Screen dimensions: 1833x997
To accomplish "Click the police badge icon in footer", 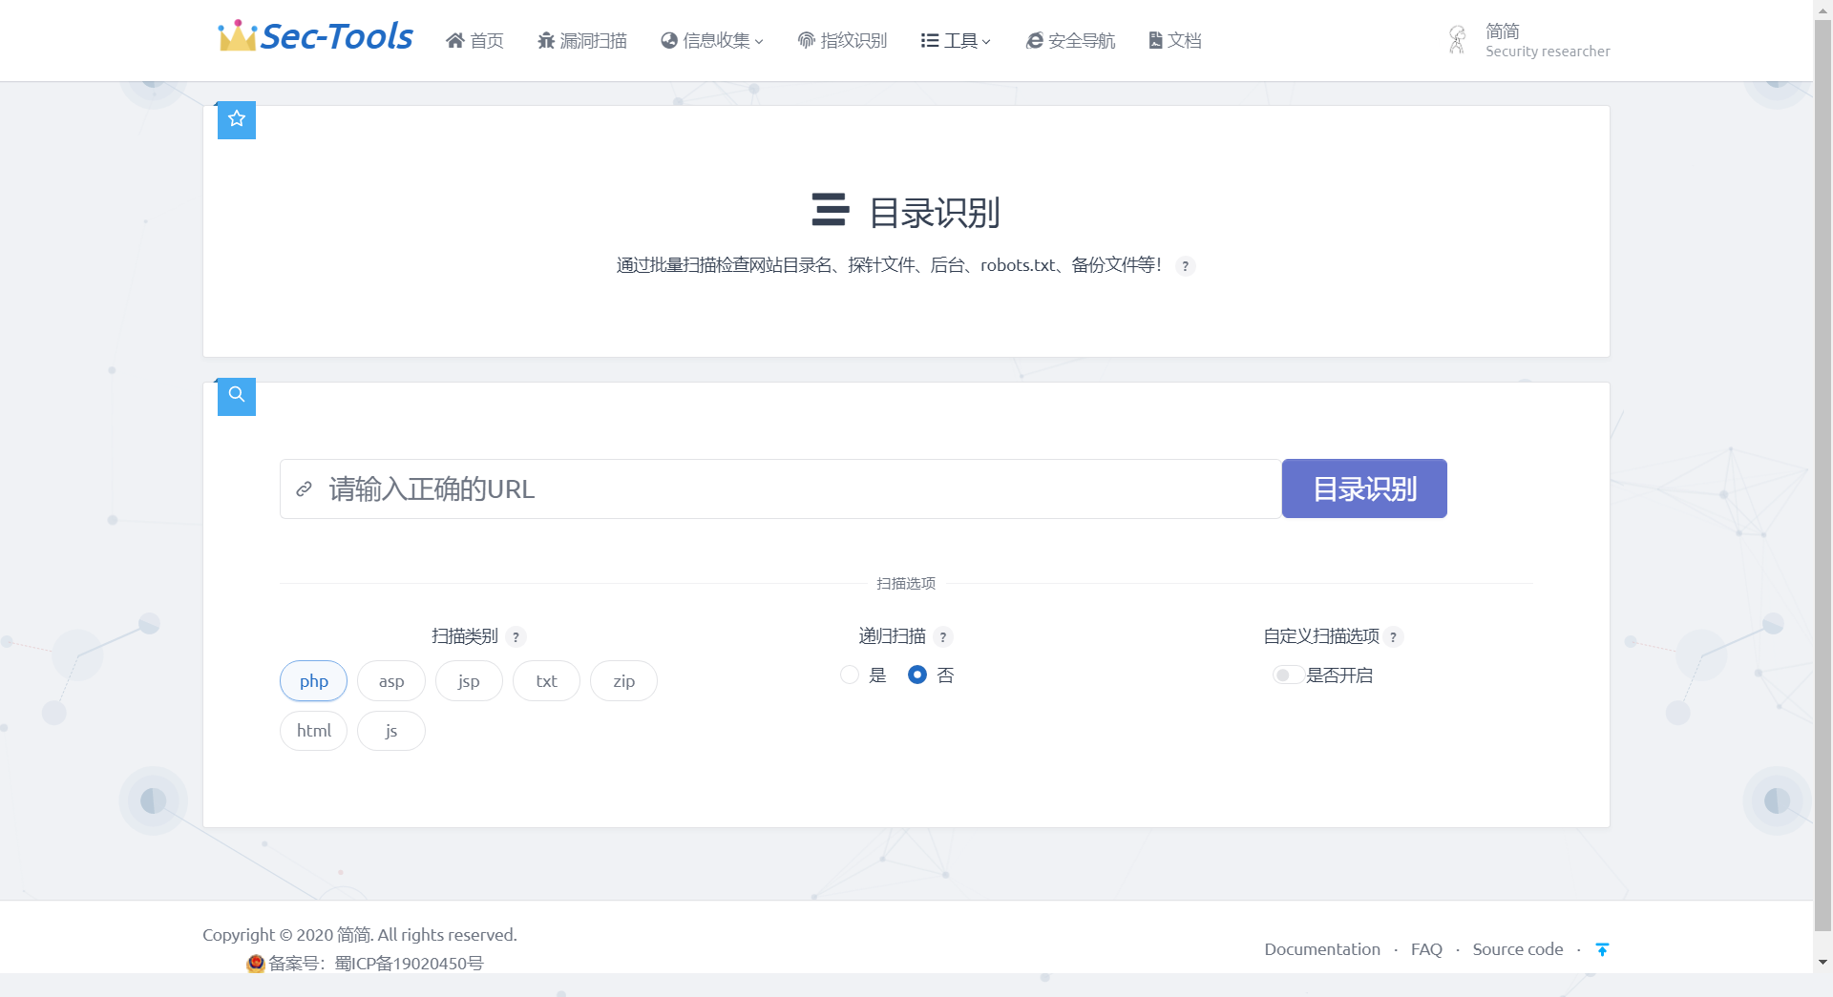I will 255,964.
